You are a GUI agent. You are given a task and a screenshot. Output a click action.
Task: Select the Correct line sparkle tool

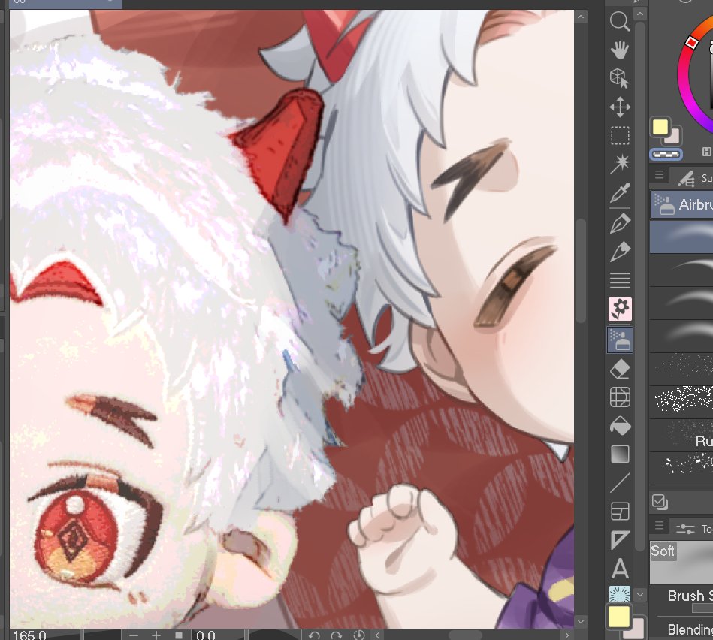(x=620, y=593)
